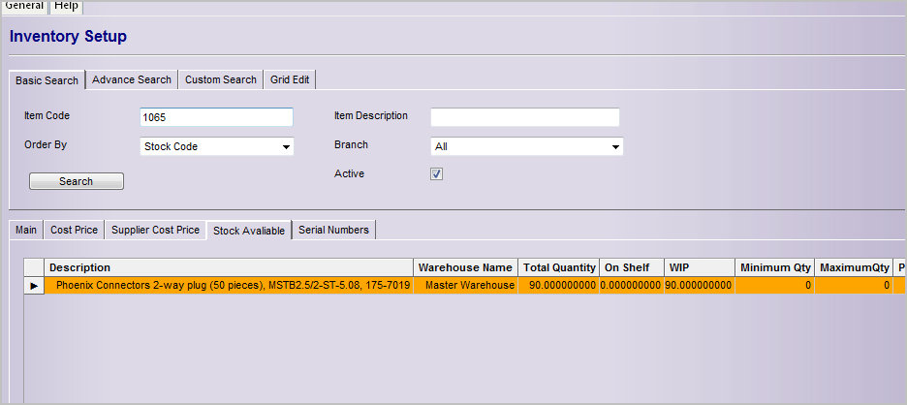907x405 pixels.
Task: Click the Total Quantity column header
Action: tap(559, 267)
